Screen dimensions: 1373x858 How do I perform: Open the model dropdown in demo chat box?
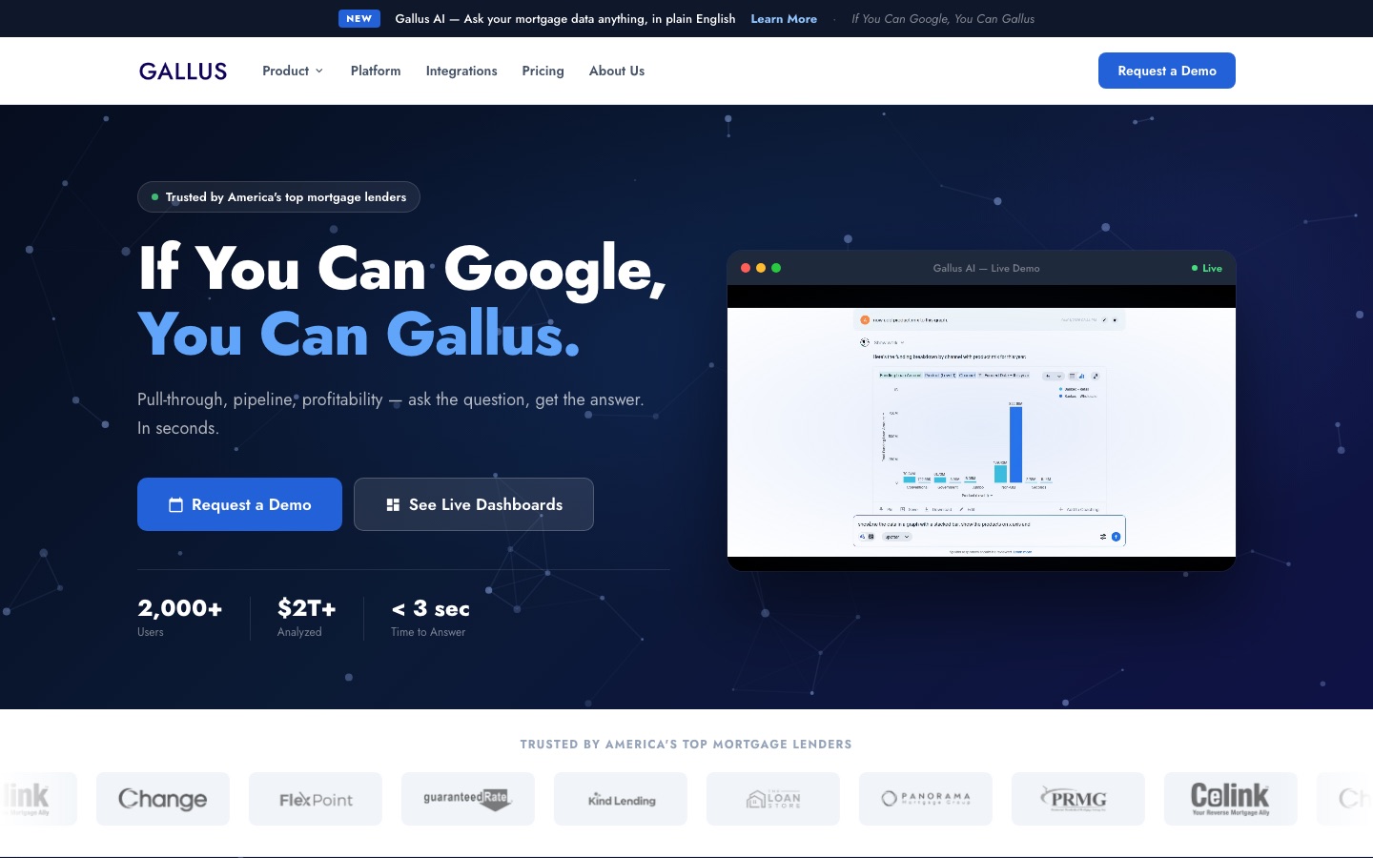tap(897, 537)
